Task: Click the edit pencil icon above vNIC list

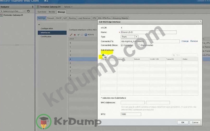Action: coord(71,35)
